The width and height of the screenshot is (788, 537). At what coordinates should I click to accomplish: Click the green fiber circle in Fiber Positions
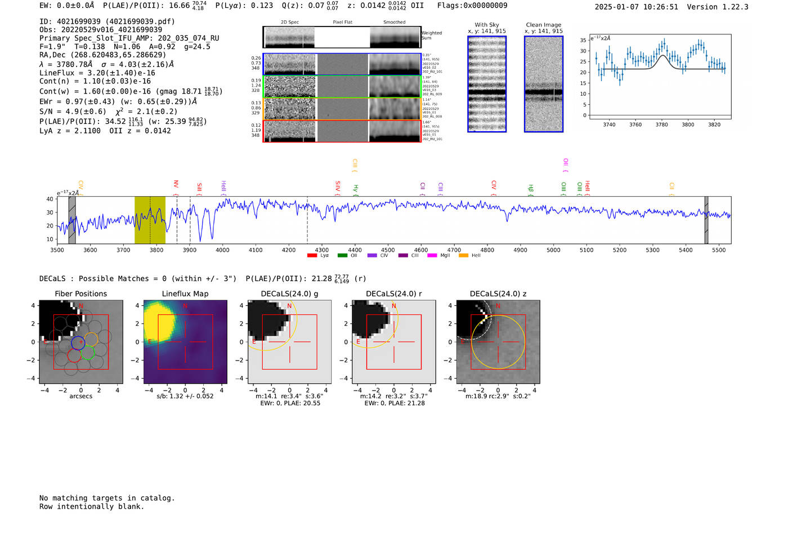[87, 353]
